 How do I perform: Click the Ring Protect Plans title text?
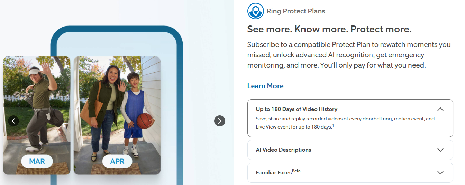click(296, 11)
